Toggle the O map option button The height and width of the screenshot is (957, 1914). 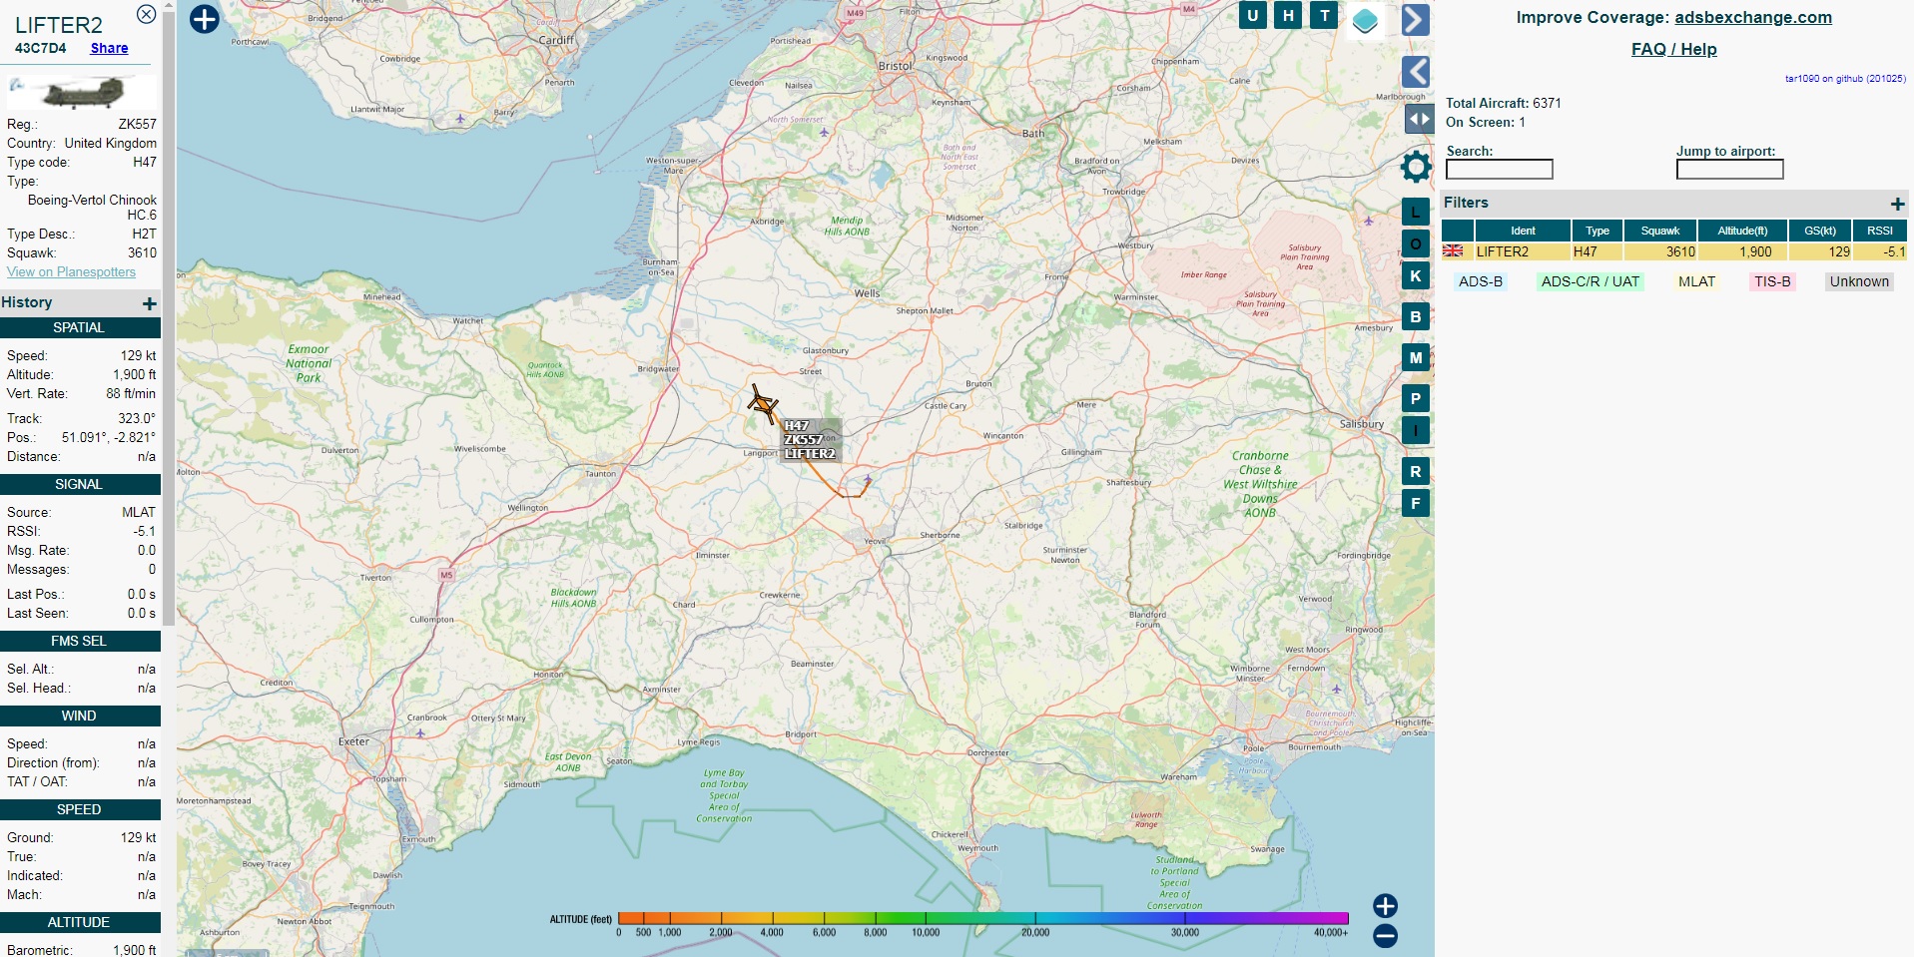[x=1415, y=243]
